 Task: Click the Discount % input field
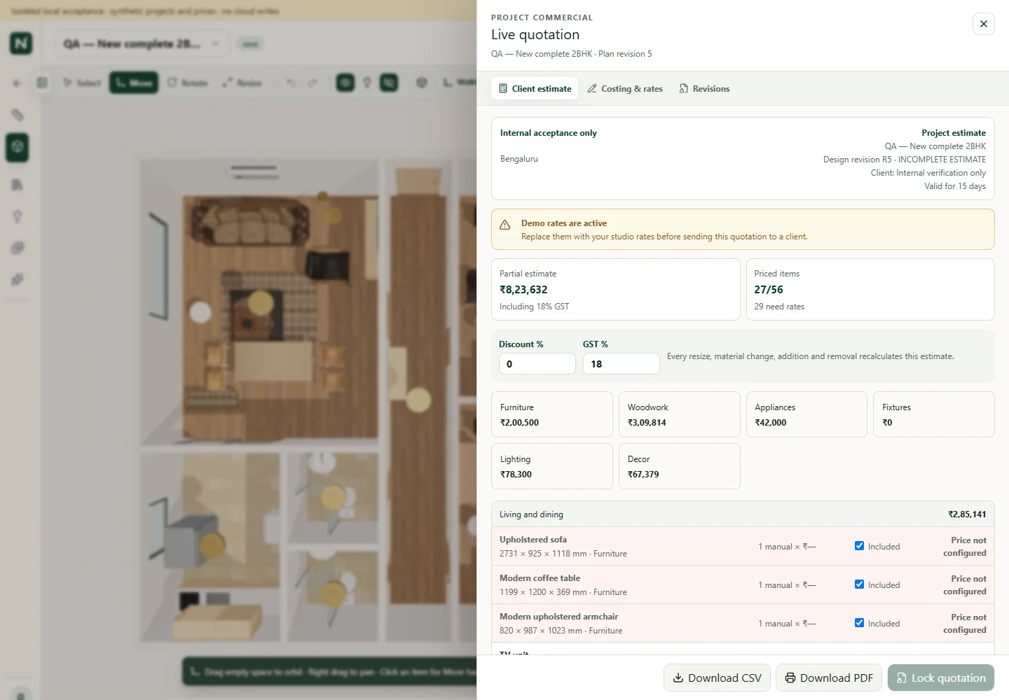pos(537,364)
